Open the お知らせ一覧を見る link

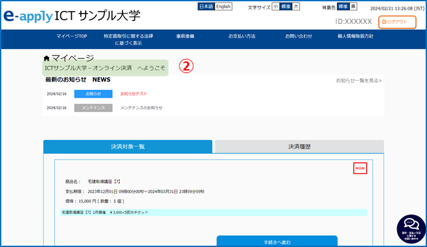(x=359, y=80)
